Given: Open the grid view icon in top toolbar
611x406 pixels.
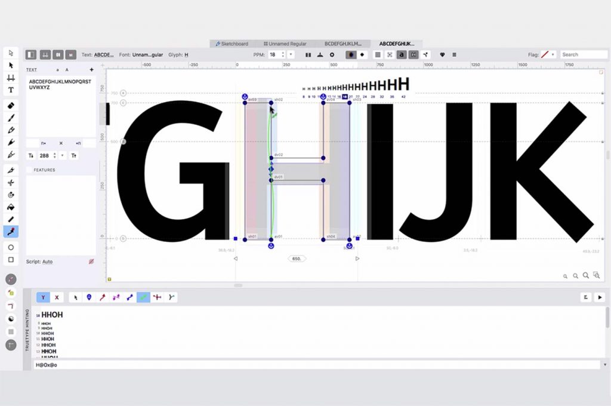Looking at the screenshot, I should coord(378,54).
